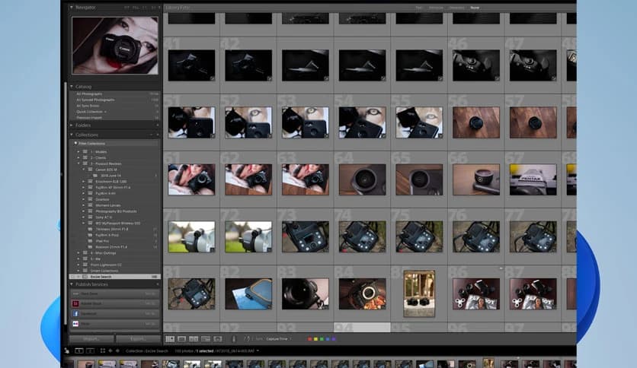Open People view from the toolbar

coord(218,338)
